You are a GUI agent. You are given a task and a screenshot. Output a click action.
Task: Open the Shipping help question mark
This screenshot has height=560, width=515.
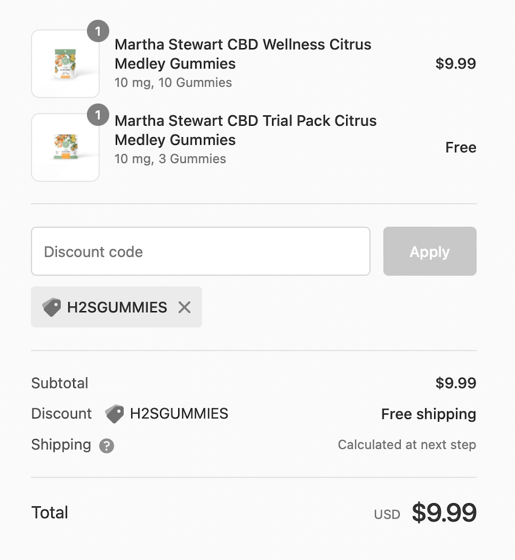point(107,446)
